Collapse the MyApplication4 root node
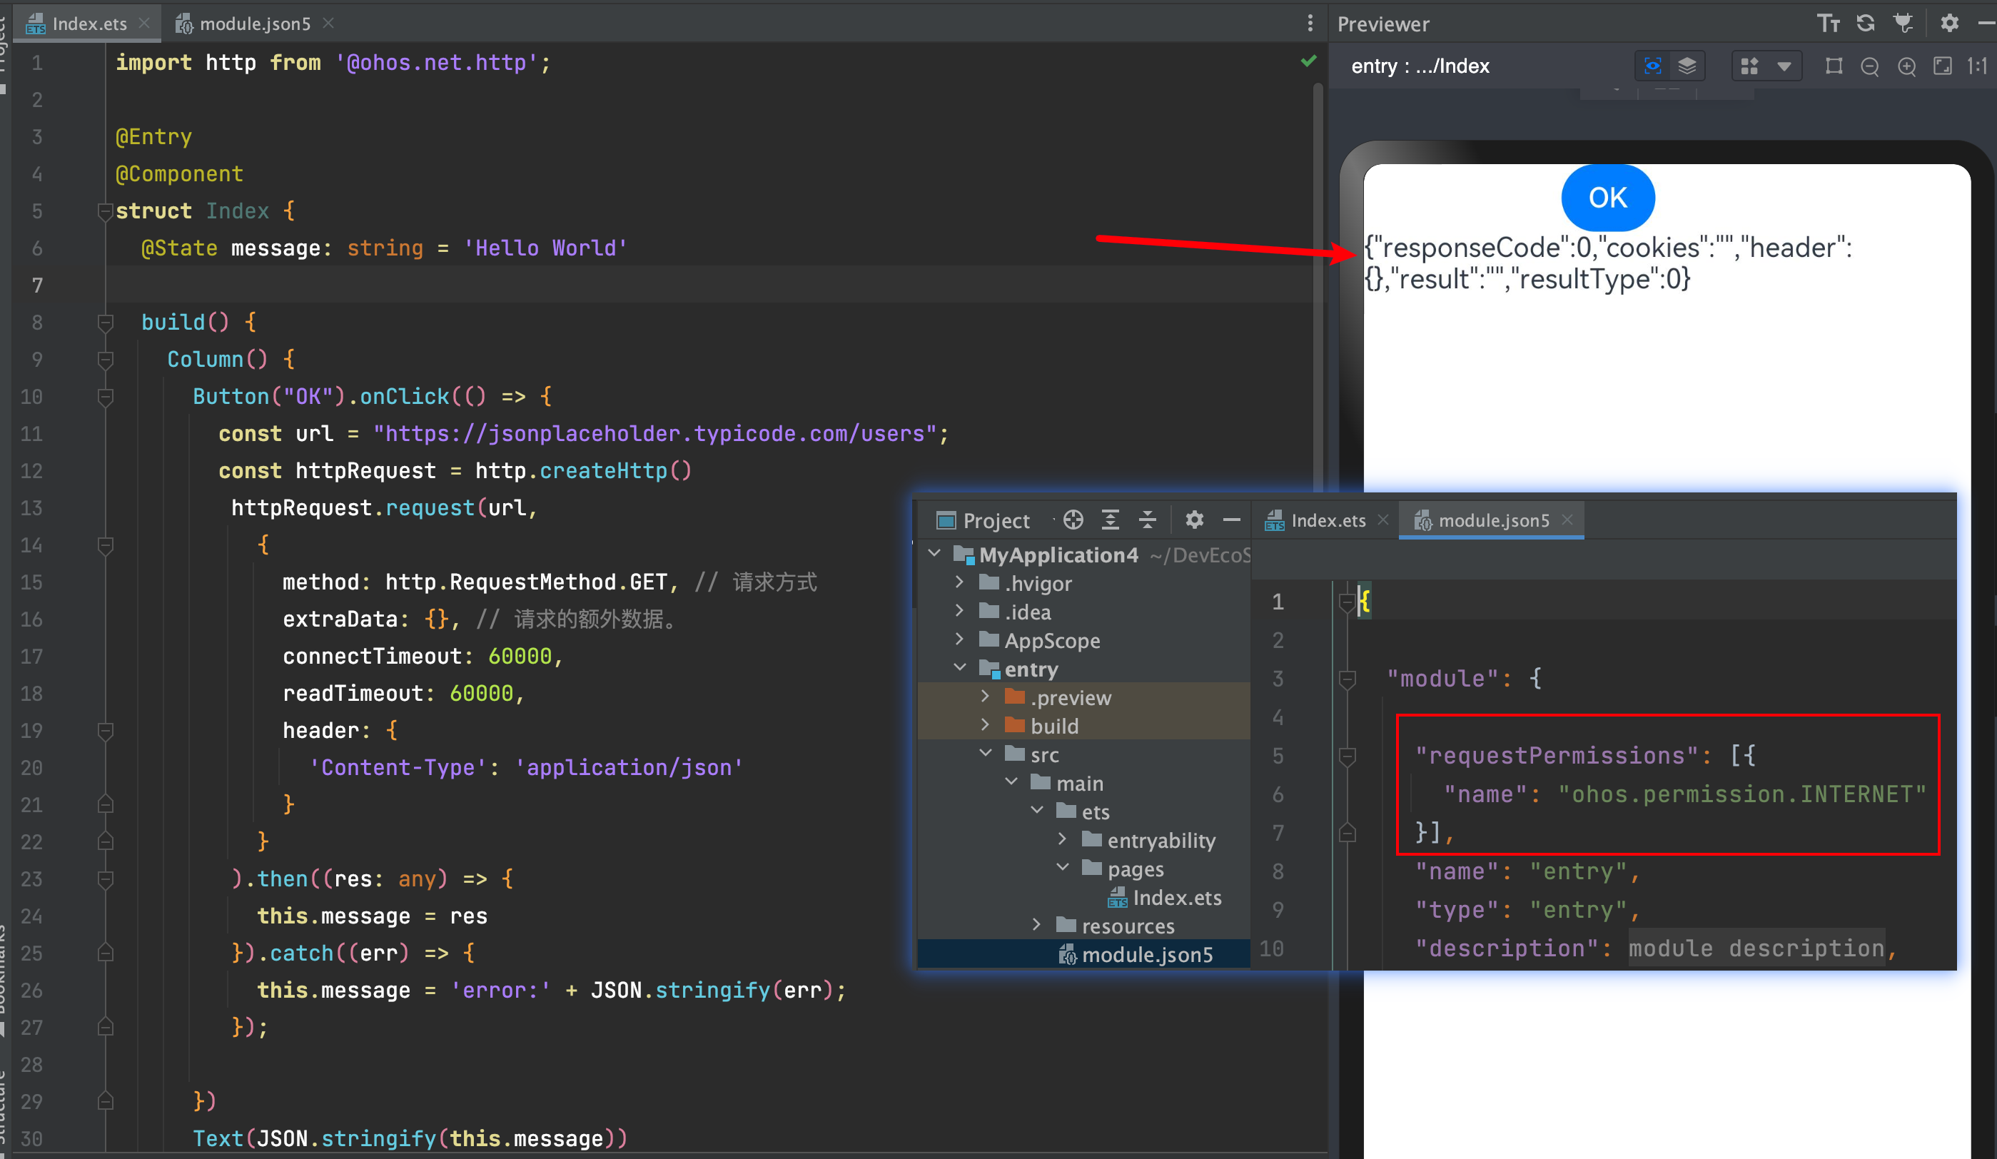The image size is (1997, 1159). pos(934,554)
